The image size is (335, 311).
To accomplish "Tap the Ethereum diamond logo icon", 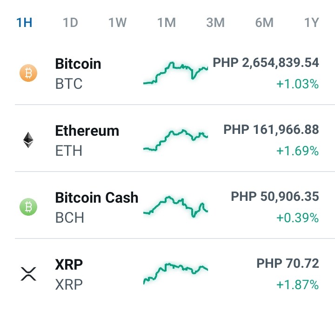I will [x=28, y=140].
